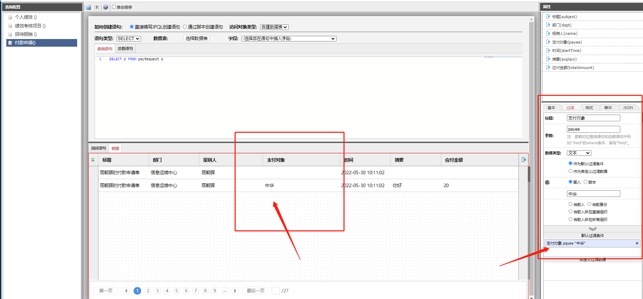The image size is (643, 299).
Task: Switch to the 视图 tab
Action: (115, 148)
